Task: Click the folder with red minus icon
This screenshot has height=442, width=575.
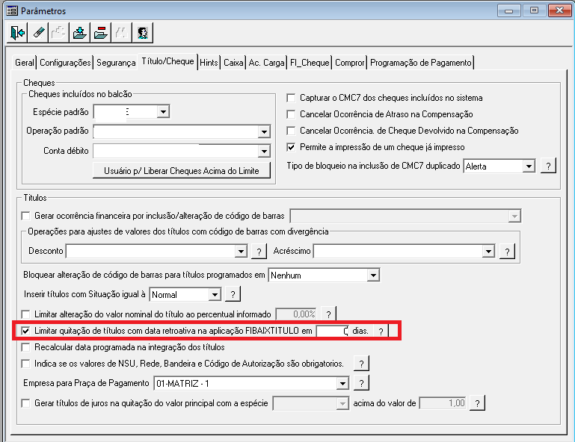Action: click(100, 33)
